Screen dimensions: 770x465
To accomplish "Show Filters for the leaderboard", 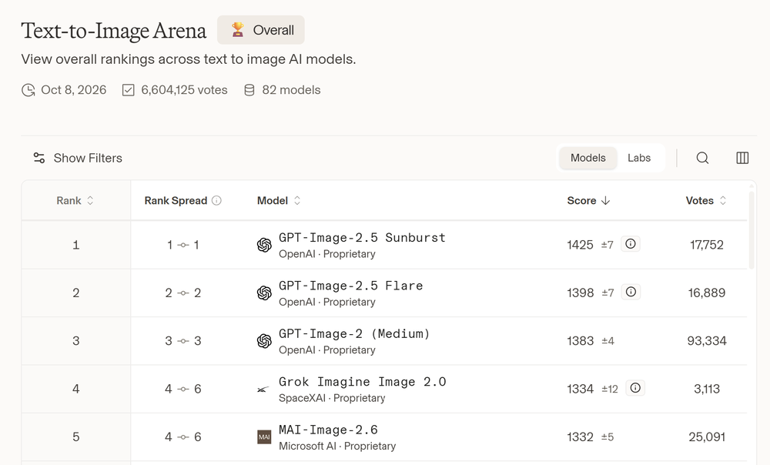I will click(78, 158).
